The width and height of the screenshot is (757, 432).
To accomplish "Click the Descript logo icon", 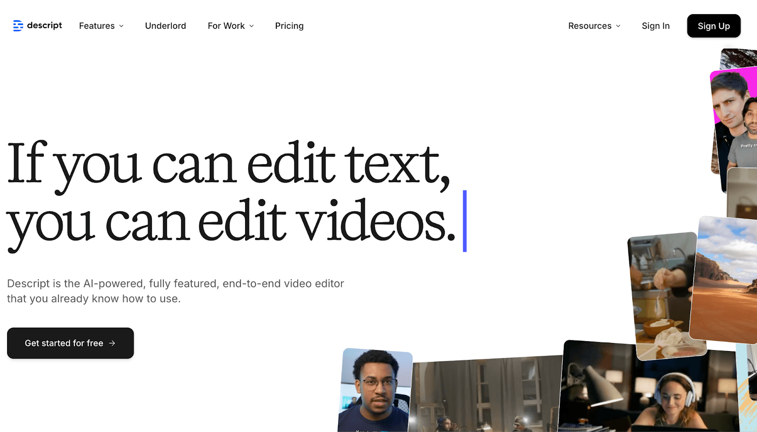I will tap(18, 26).
